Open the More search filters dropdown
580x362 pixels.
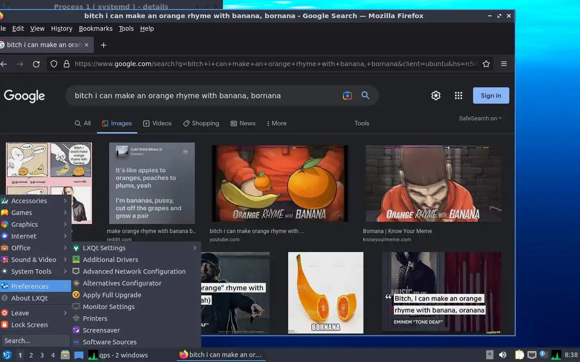point(276,123)
